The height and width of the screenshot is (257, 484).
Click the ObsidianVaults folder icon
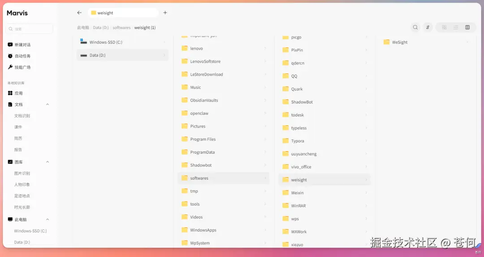click(185, 100)
